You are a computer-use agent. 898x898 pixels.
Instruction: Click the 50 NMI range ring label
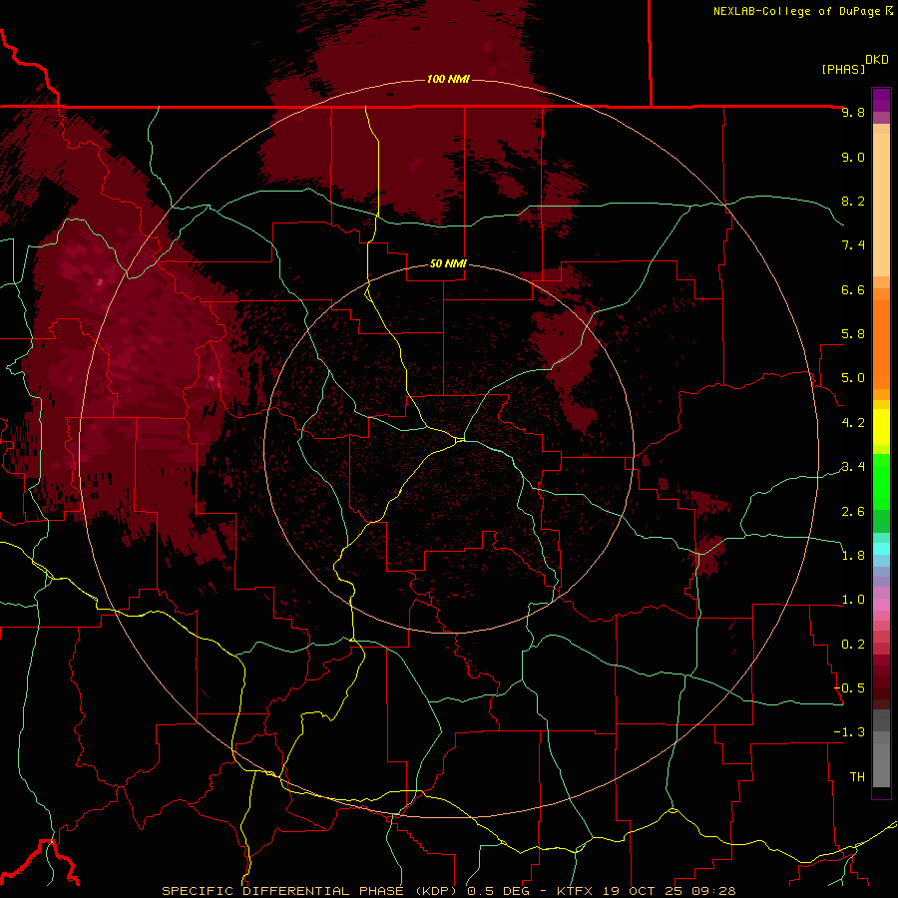pos(448,263)
